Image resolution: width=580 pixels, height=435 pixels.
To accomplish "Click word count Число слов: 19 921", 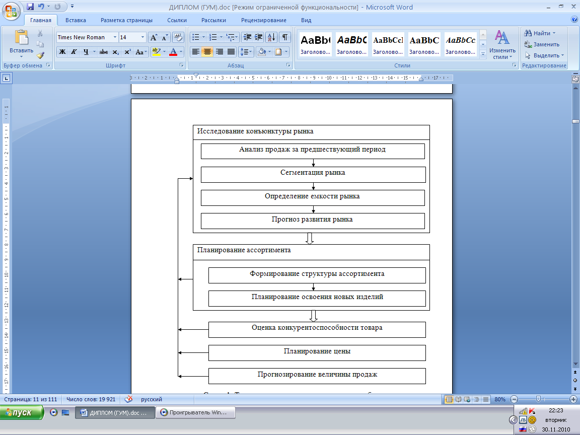I will 91,399.
